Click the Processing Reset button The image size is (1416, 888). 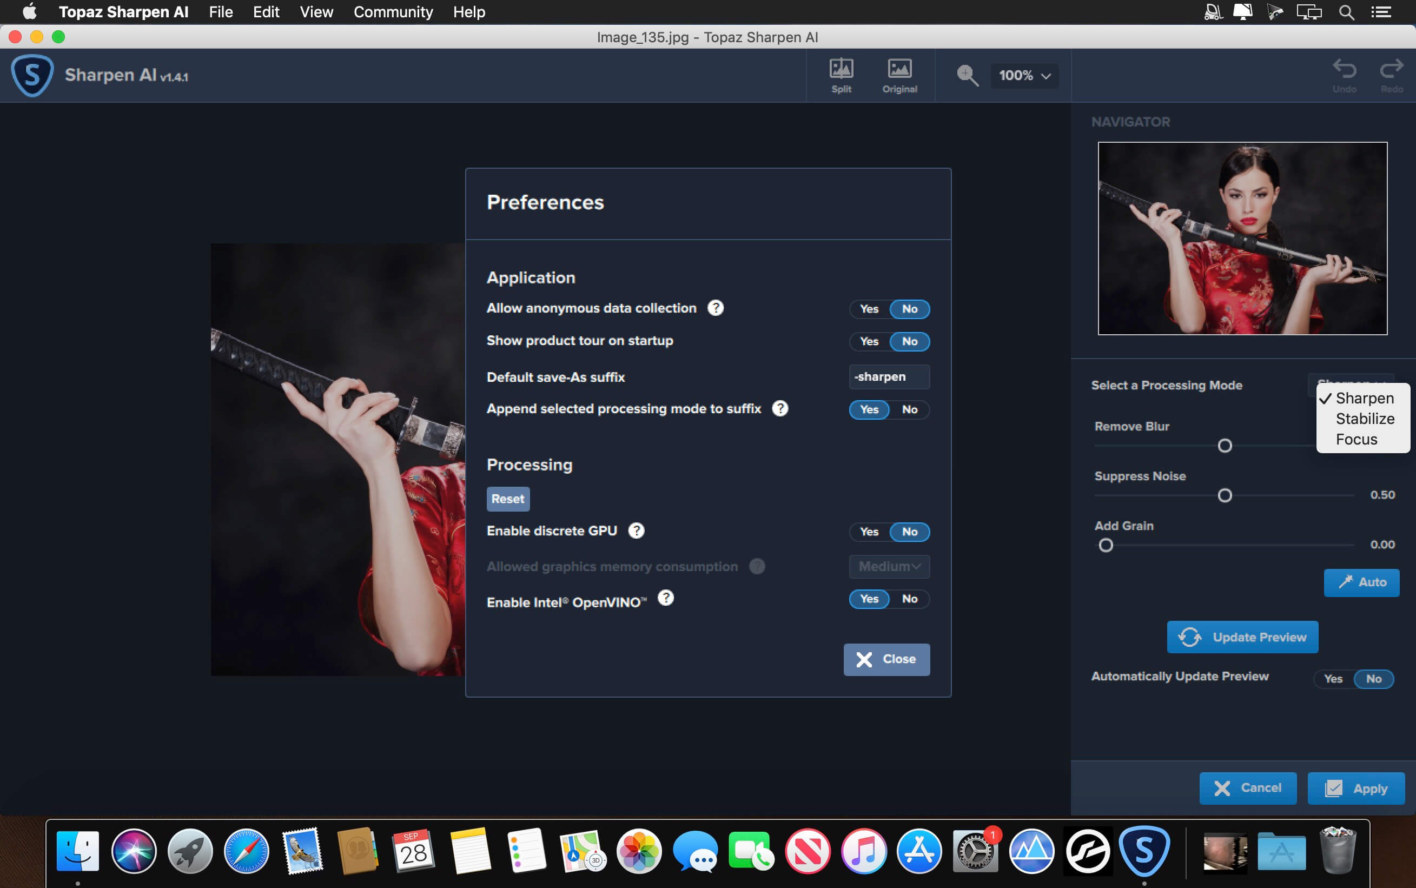508,499
